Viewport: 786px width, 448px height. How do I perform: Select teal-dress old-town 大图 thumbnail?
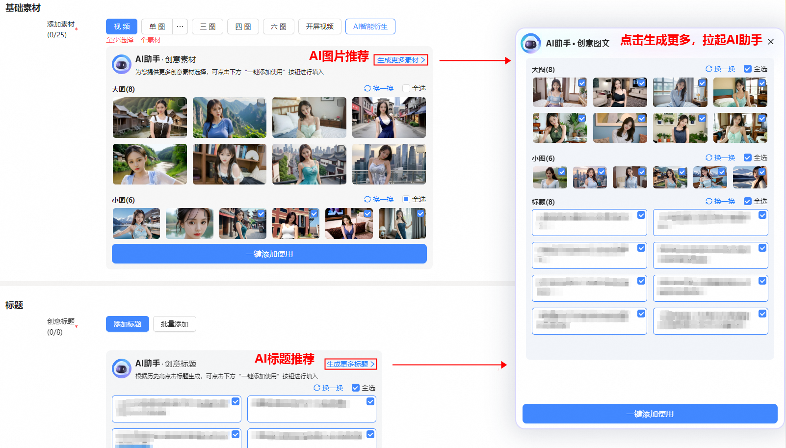tap(309, 164)
